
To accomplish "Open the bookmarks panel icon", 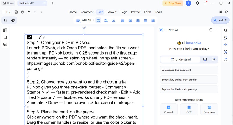I will click(5, 37).
